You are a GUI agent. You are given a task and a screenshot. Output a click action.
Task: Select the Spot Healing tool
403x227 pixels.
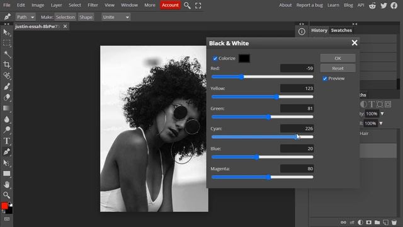pyautogui.click(x=6, y=76)
